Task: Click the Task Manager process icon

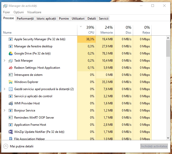Action: [x=11, y=61]
